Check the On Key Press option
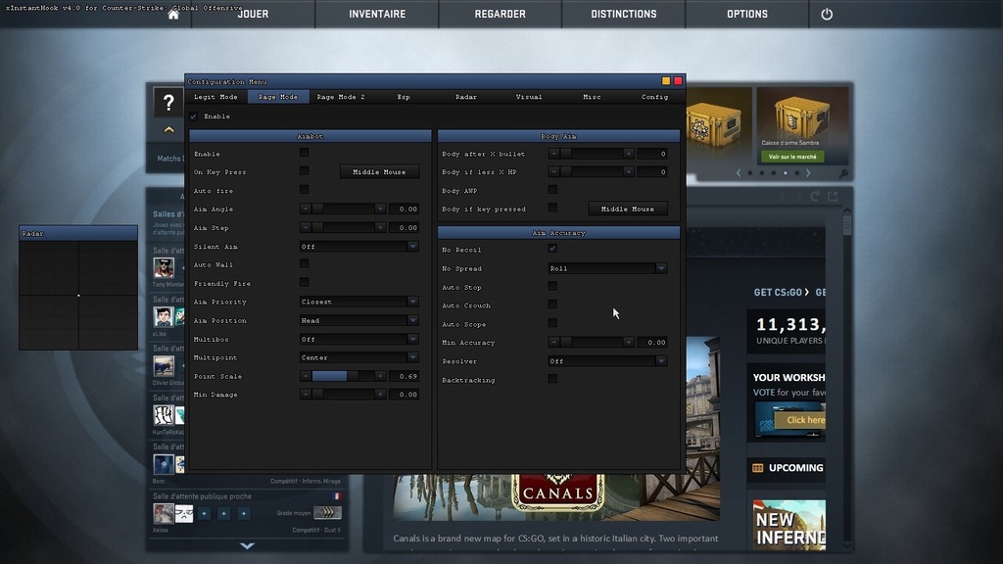Screen dimensions: 1003x564 pos(304,170)
